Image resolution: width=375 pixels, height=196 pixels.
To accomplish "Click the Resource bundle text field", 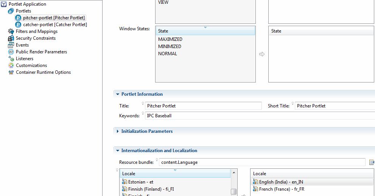I will pos(262,162).
